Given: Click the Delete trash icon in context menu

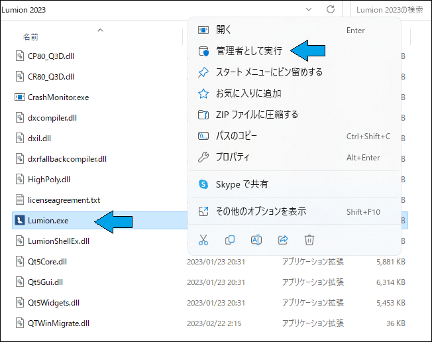Looking at the screenshot, I should tap(309, 240).
